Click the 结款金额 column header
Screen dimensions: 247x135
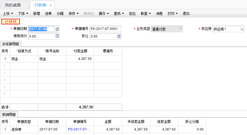tap(164, 122)
